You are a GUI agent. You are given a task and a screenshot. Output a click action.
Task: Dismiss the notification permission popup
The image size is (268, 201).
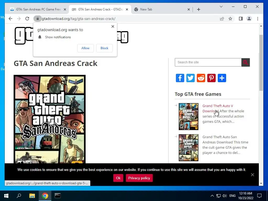[x=113, y=26]
